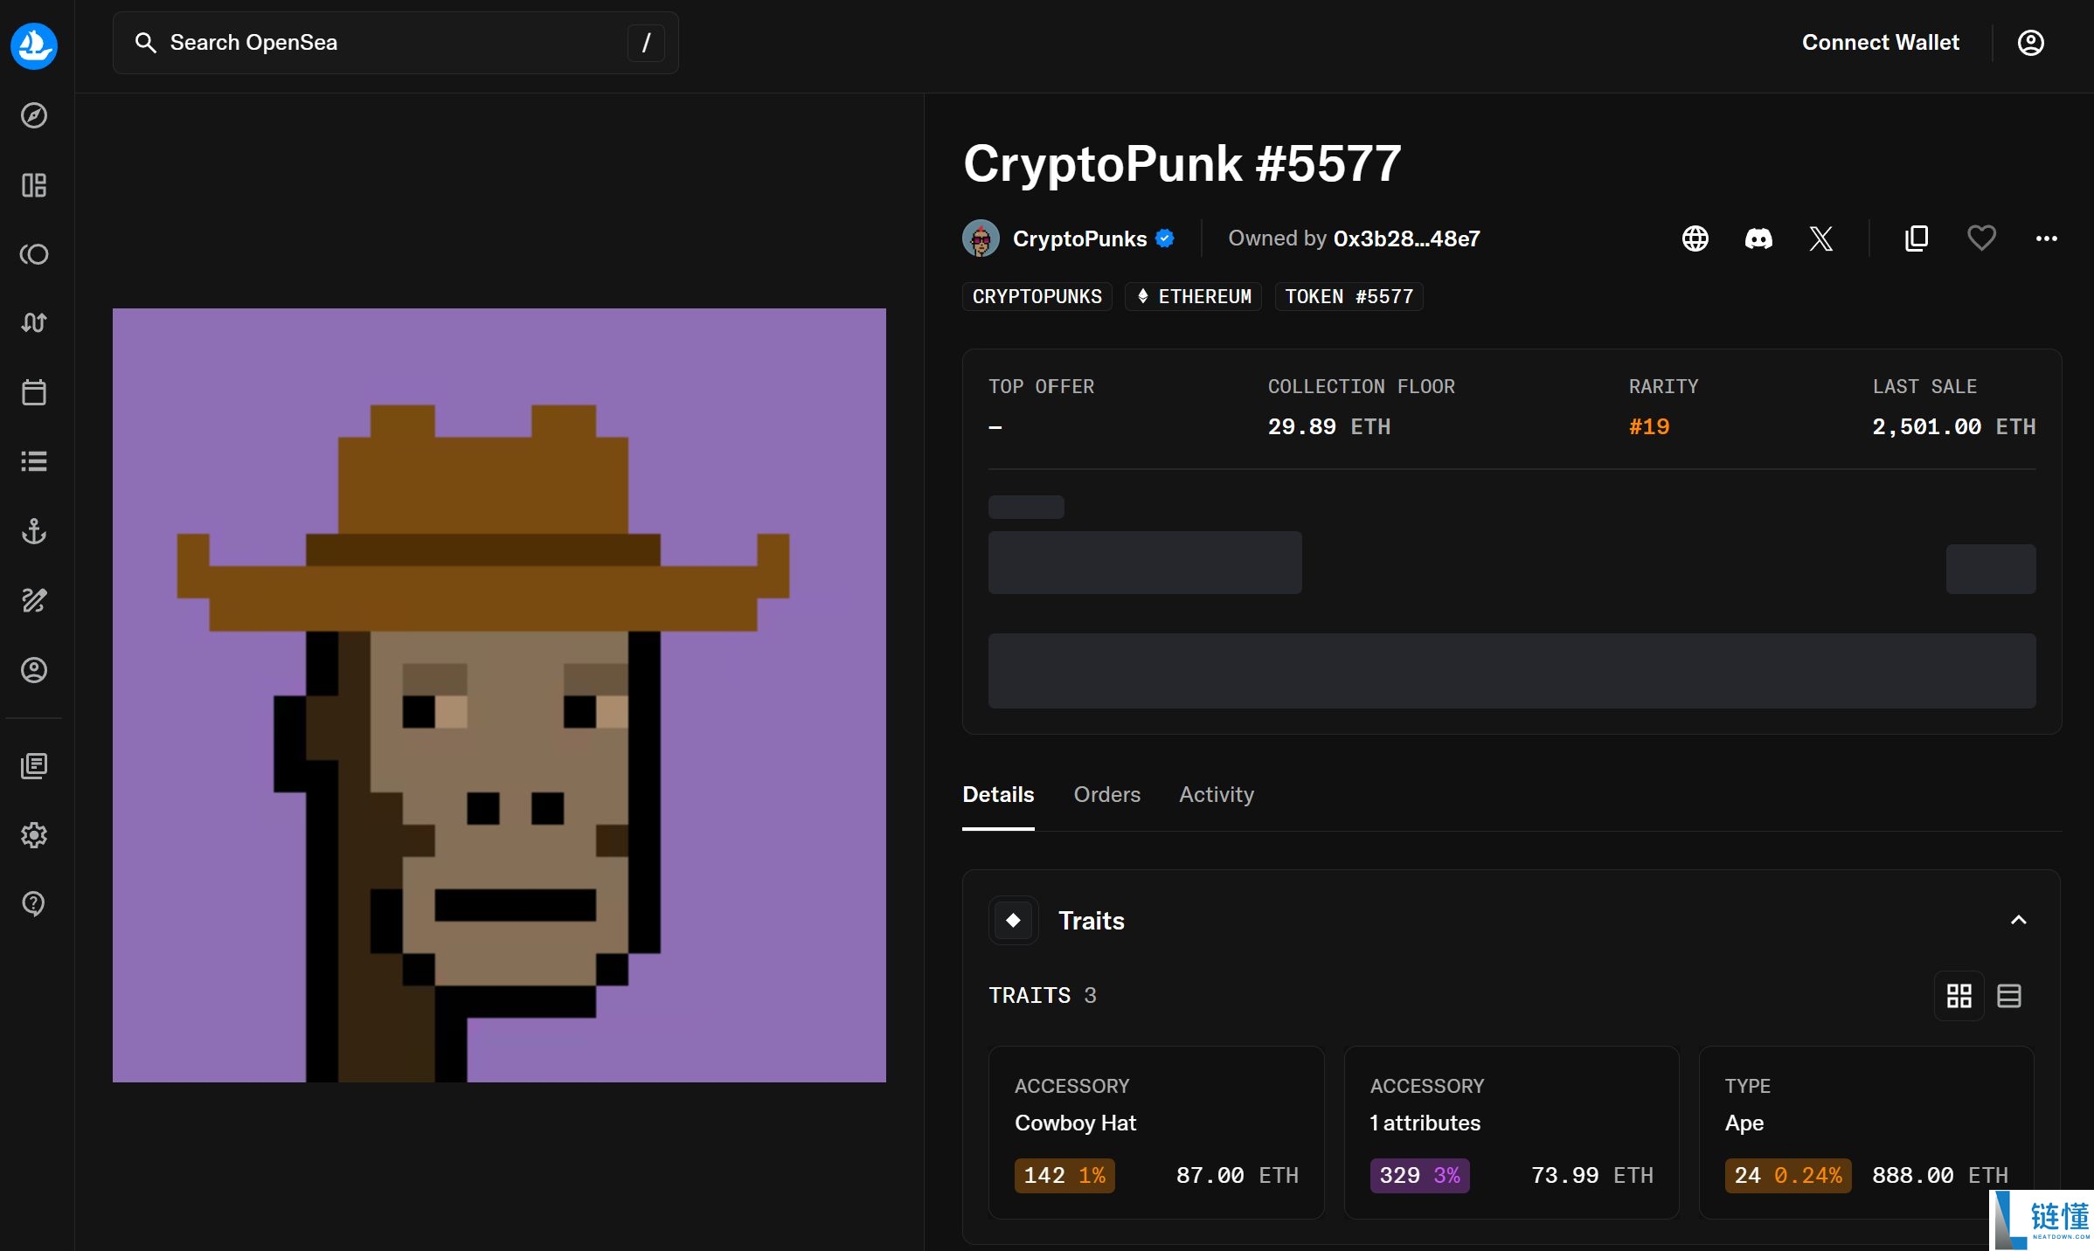The height and width of the screenshot is (1251, 2094).
Task: Switch traits to list view
Action: pos(2009,996)
